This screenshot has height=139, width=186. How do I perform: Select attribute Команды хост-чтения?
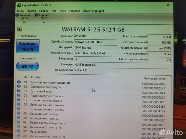point(44,114)
